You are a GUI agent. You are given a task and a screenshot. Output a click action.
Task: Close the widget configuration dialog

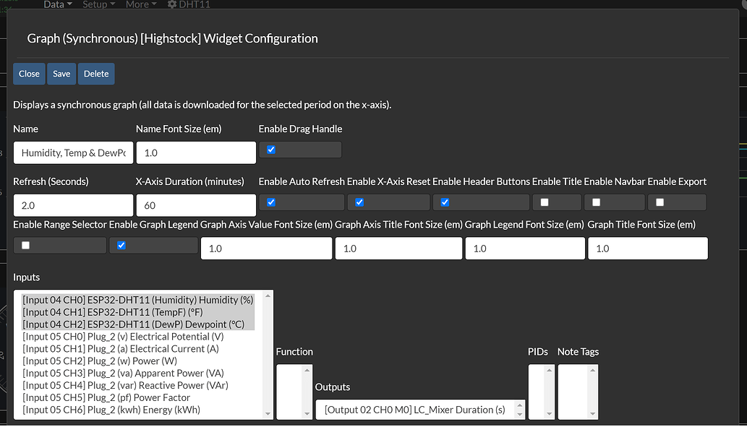click(x=29, y=74)
